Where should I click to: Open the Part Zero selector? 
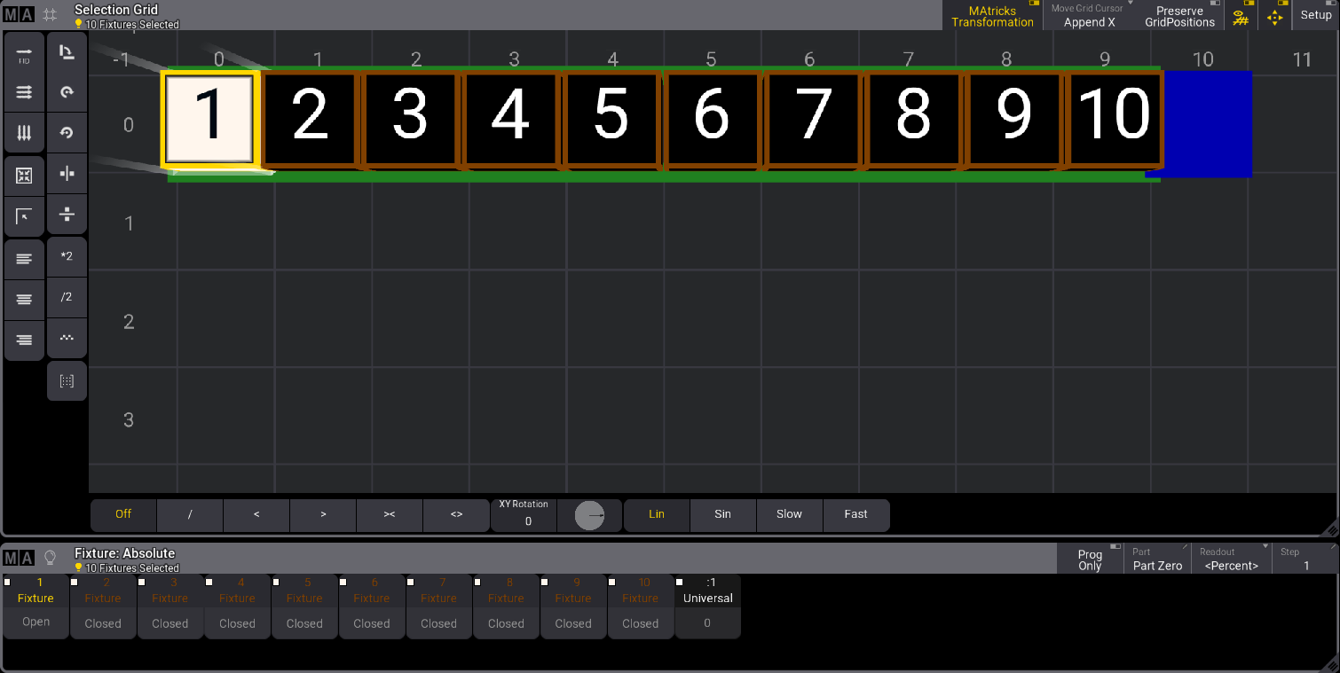(1157, 560)
